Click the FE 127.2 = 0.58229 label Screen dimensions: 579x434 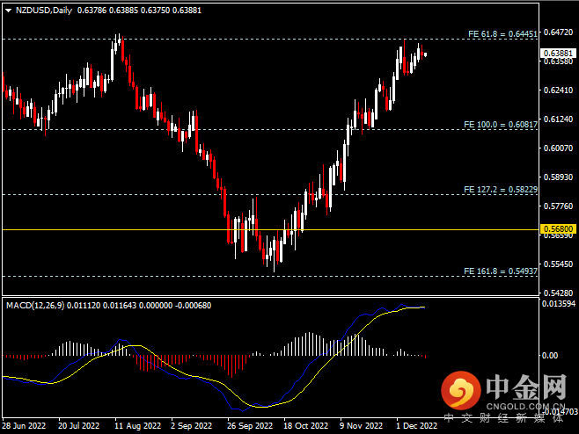point(502,190)
